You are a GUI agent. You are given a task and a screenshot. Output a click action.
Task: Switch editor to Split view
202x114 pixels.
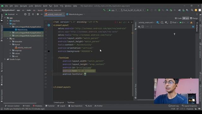click(186, 18)
